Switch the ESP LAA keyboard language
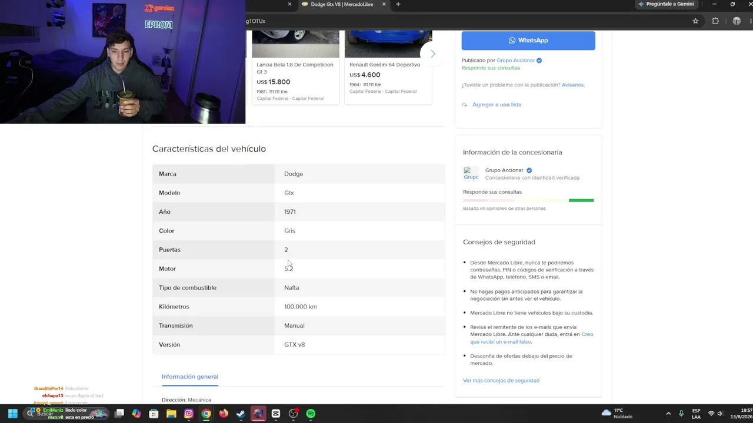 (697, 414)
